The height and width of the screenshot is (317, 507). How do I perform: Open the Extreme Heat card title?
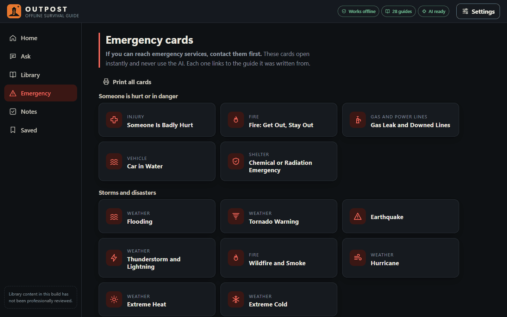(146, 304)
